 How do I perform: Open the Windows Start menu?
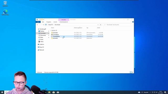tap(2, 92)
